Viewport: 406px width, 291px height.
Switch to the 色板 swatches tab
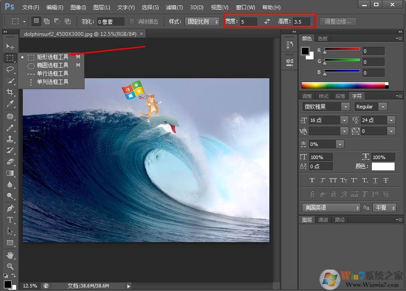pyautogui.click(x=322, y=38)
